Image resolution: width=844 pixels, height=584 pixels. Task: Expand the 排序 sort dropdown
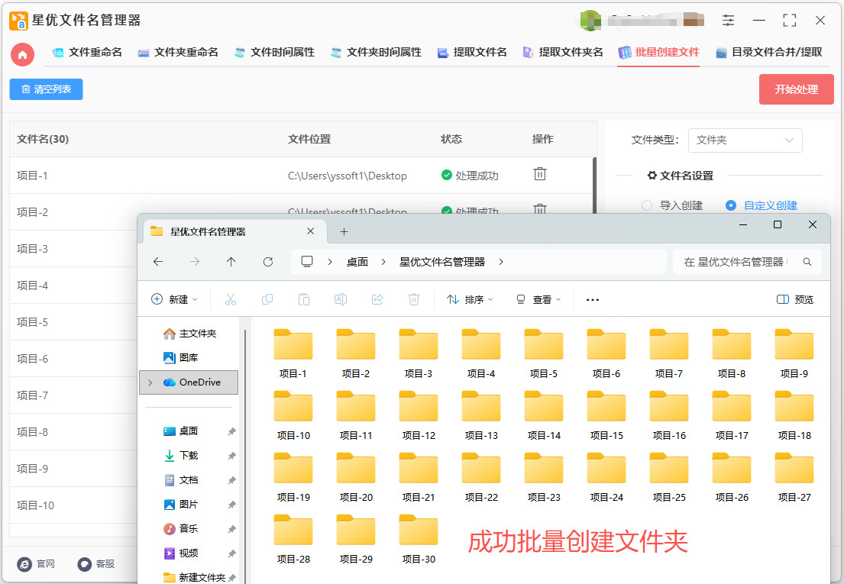tap(470, 300)
